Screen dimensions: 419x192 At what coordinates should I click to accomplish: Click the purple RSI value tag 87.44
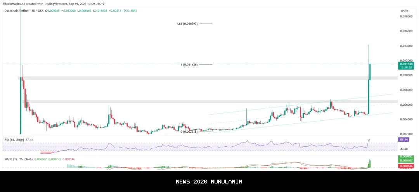(403, 139)
